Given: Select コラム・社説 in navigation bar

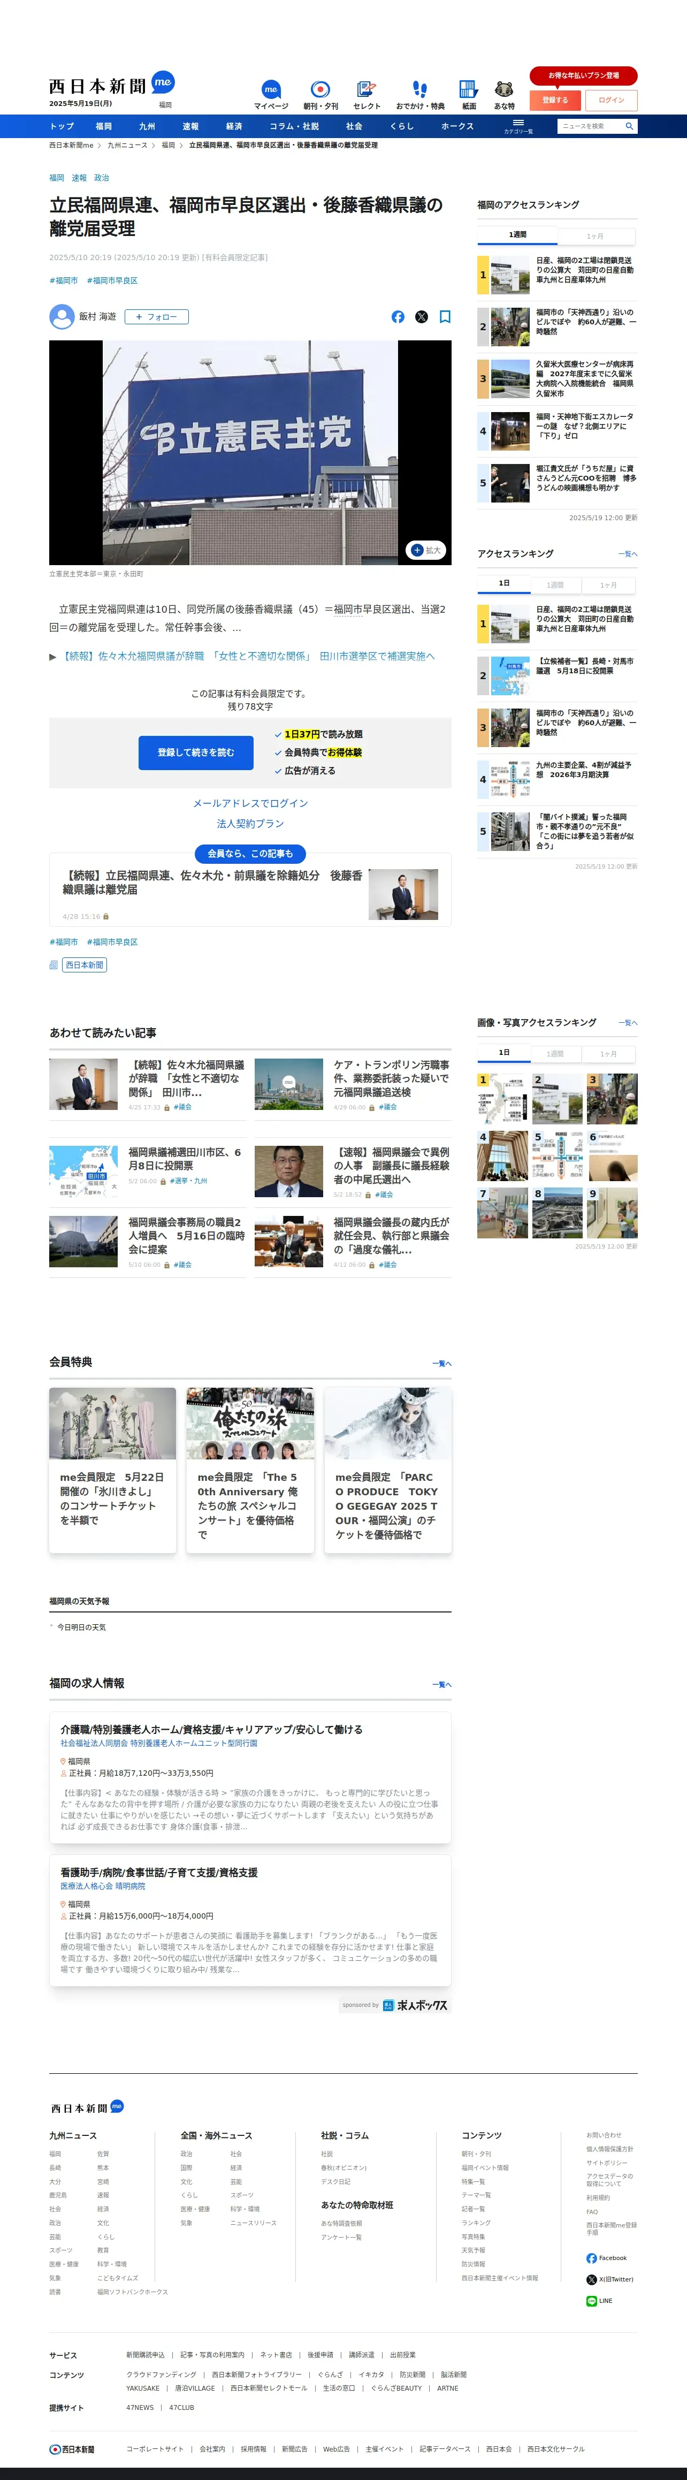Looking at the screenshot, I should pyautogui.click(x=293, y=126).
